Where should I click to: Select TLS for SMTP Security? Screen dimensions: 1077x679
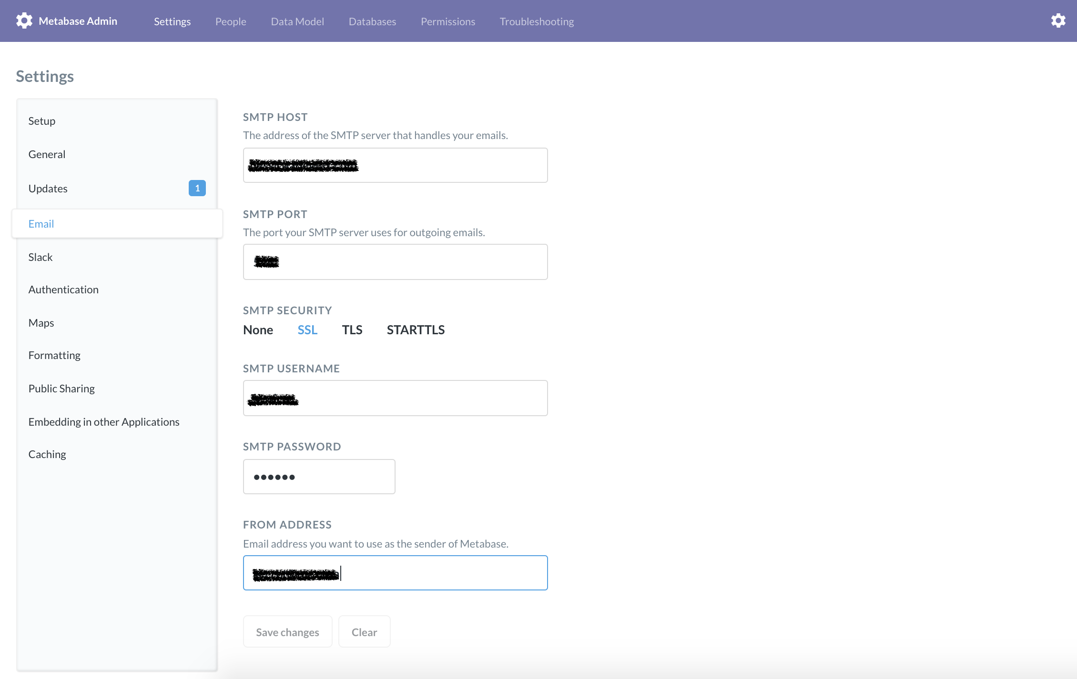pos(352,330)
